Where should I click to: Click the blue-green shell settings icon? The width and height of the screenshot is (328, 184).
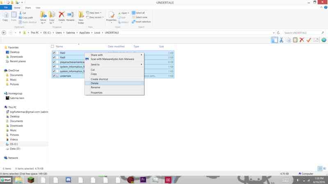(323, 40)
